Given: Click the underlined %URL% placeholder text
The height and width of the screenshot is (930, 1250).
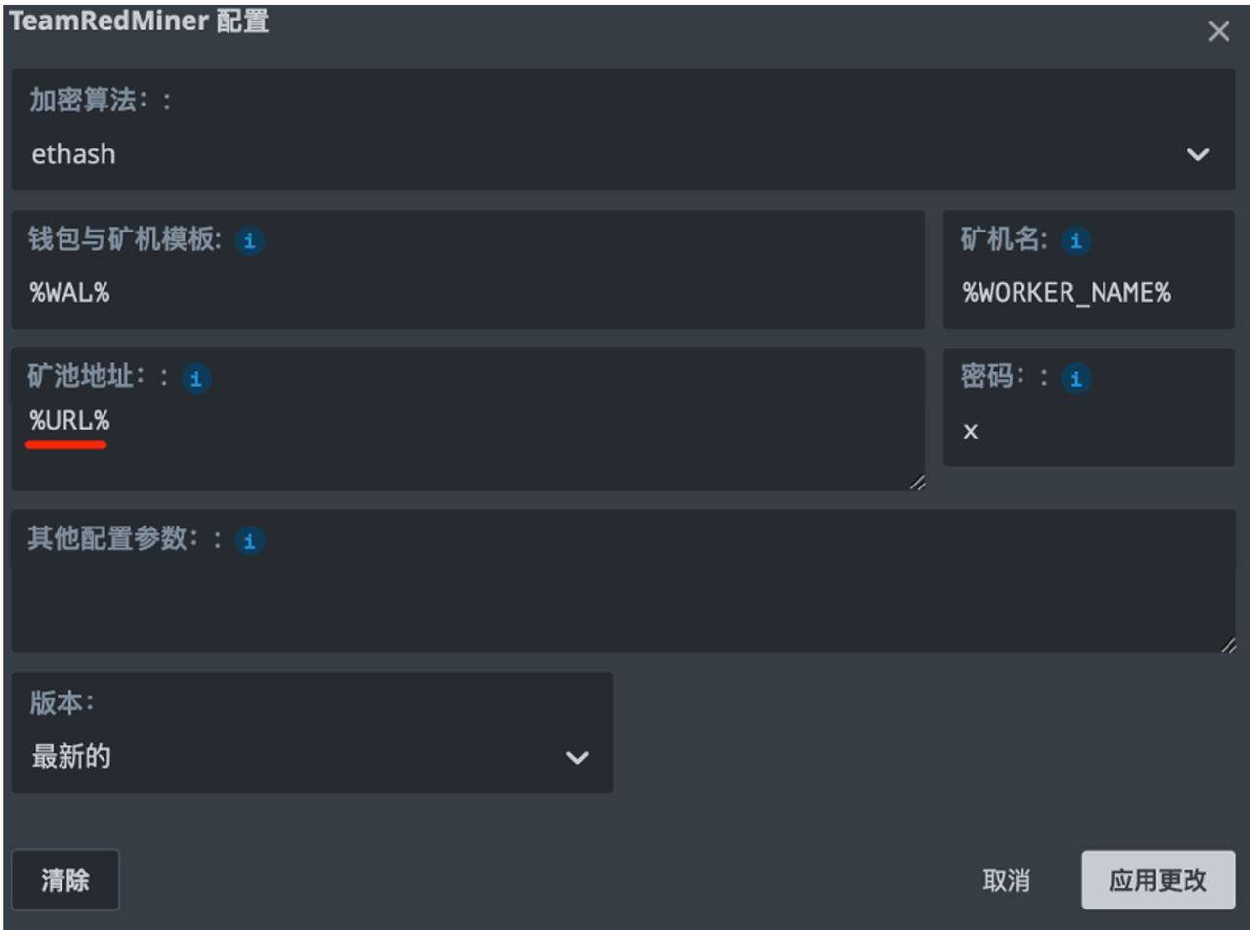Looking at the screenshot, I should click(x=66, y=425).
